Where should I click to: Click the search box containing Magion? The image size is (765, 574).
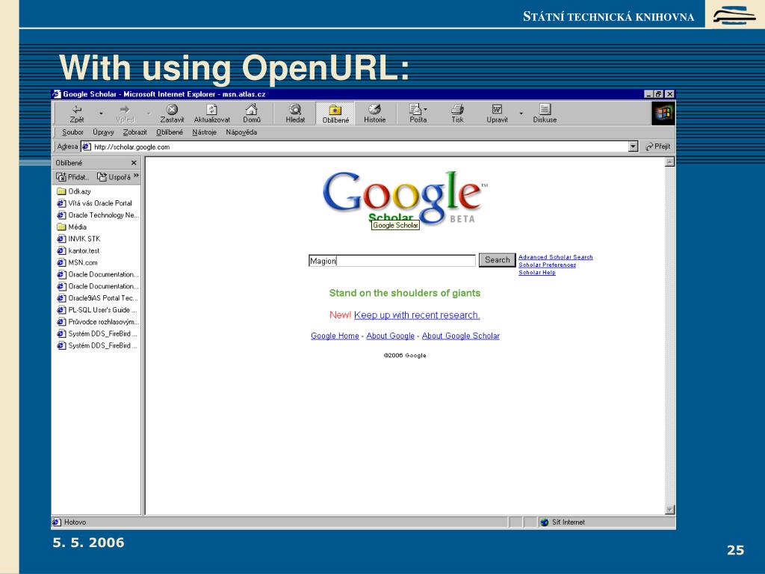pyautogui.click(x=391, y=261)
